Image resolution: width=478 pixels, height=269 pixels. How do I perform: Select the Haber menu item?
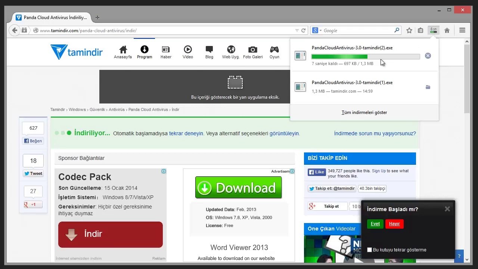[x=166, y=52]
